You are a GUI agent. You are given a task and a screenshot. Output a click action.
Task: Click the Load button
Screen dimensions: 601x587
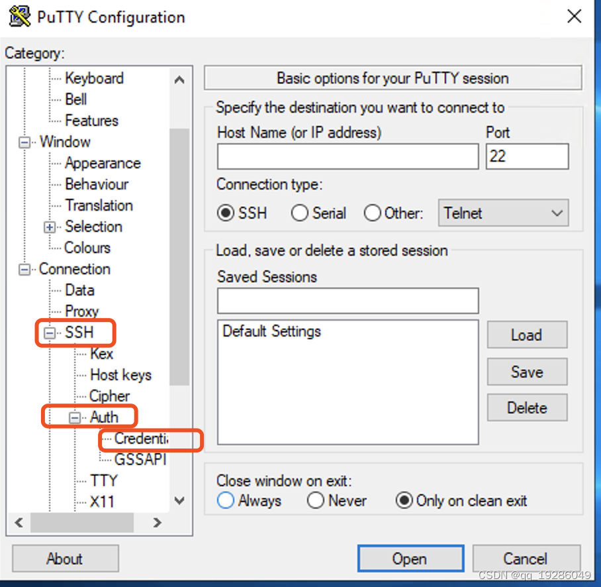[x=527, y=335]
